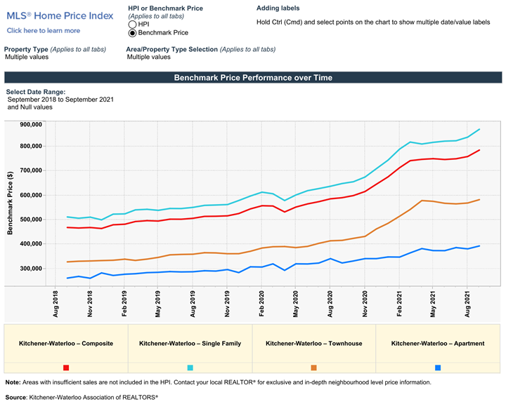
Task: Click the last data point of the blue Apartment line
Action: point(479,245)
